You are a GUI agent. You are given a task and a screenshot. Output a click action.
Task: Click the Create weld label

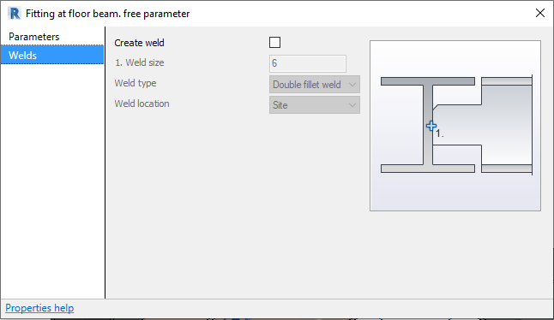click(139, 43)
